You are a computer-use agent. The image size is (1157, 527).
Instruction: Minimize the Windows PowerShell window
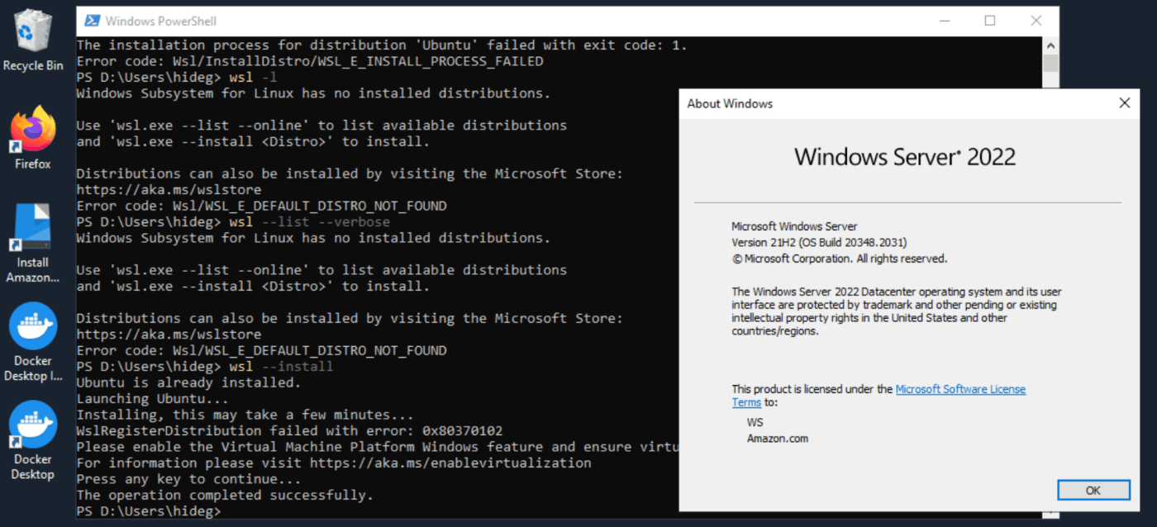click(944, 21)
